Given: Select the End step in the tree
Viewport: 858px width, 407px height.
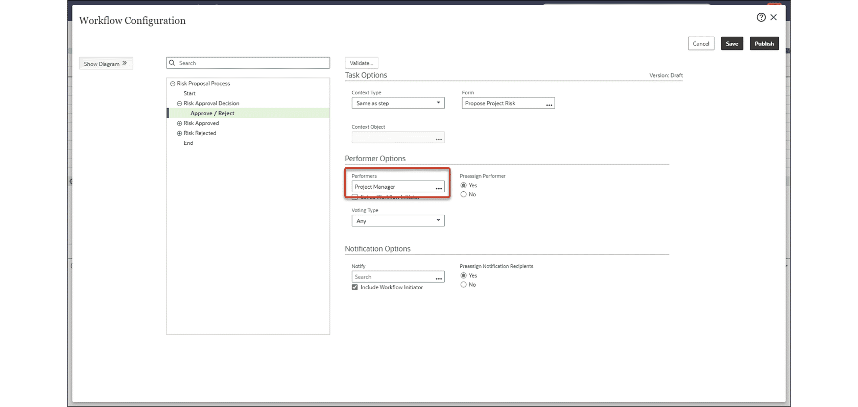Looking at the screenshot, I should click(188, 143).
